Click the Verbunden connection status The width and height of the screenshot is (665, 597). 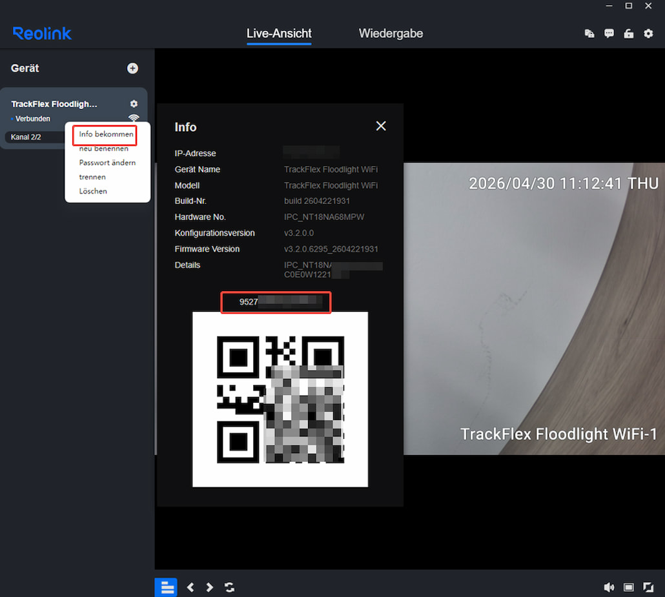pos(33,119)
